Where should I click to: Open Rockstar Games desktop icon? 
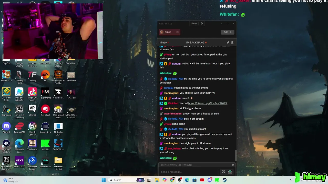coord(32,61)
